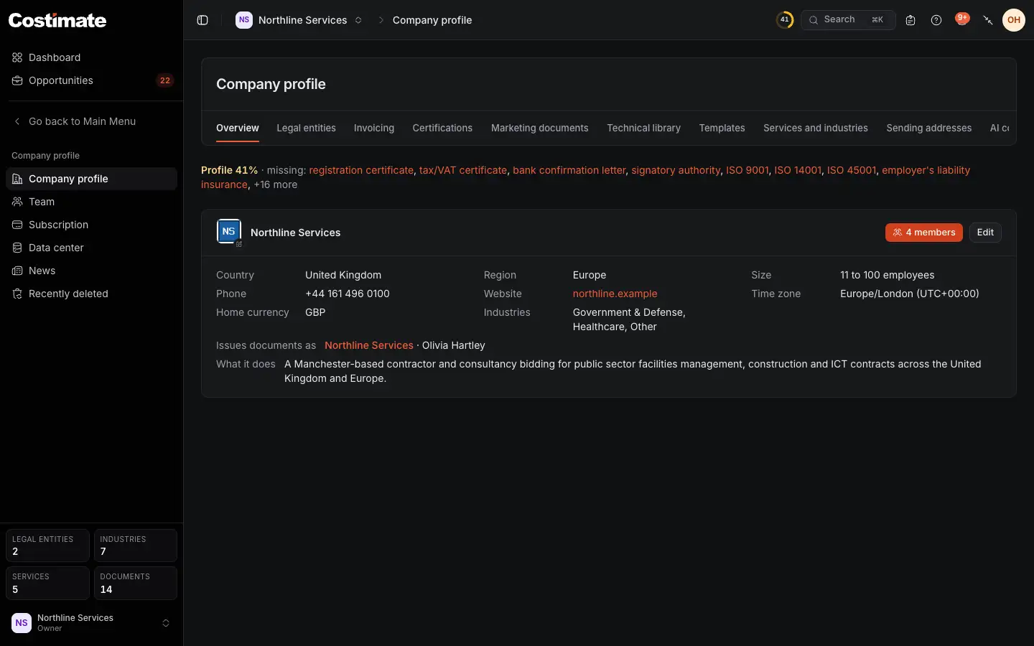Focus the Search field in header
Screen dimensions: 1034x646
tap(848, 20)
